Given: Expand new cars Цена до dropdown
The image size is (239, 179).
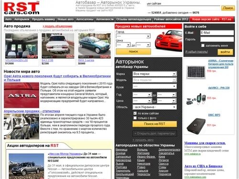Looking at the screenshot, I should (x=143, y=45).
